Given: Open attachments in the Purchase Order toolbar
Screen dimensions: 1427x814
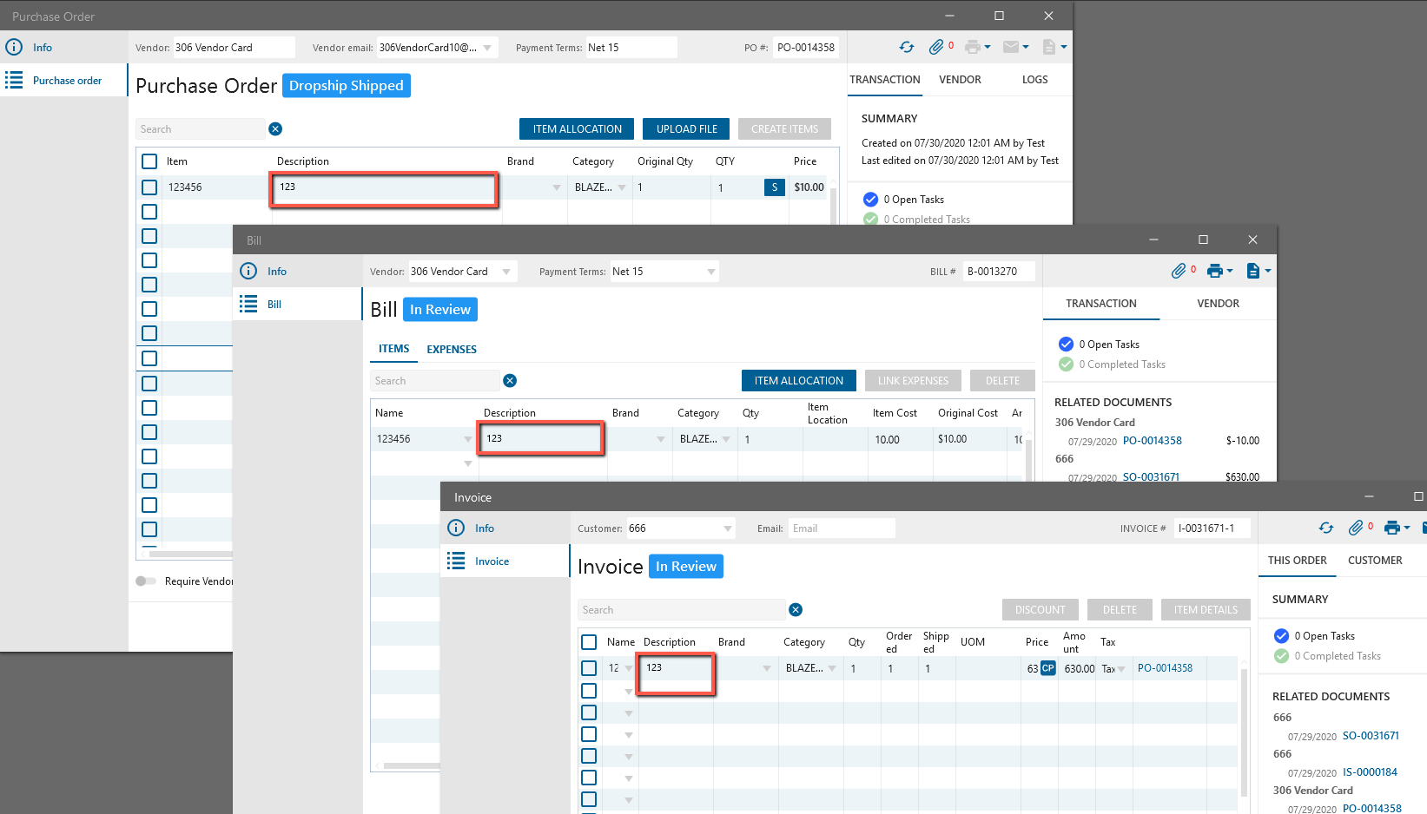Looking at the screenshot, I should click(x=936, y=47).
